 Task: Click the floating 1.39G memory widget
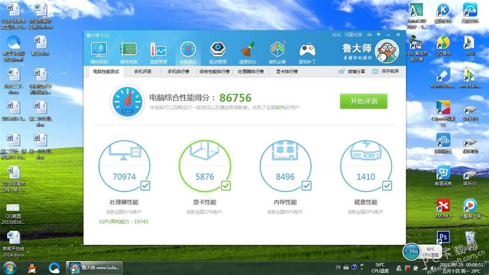tap(411, 251)
